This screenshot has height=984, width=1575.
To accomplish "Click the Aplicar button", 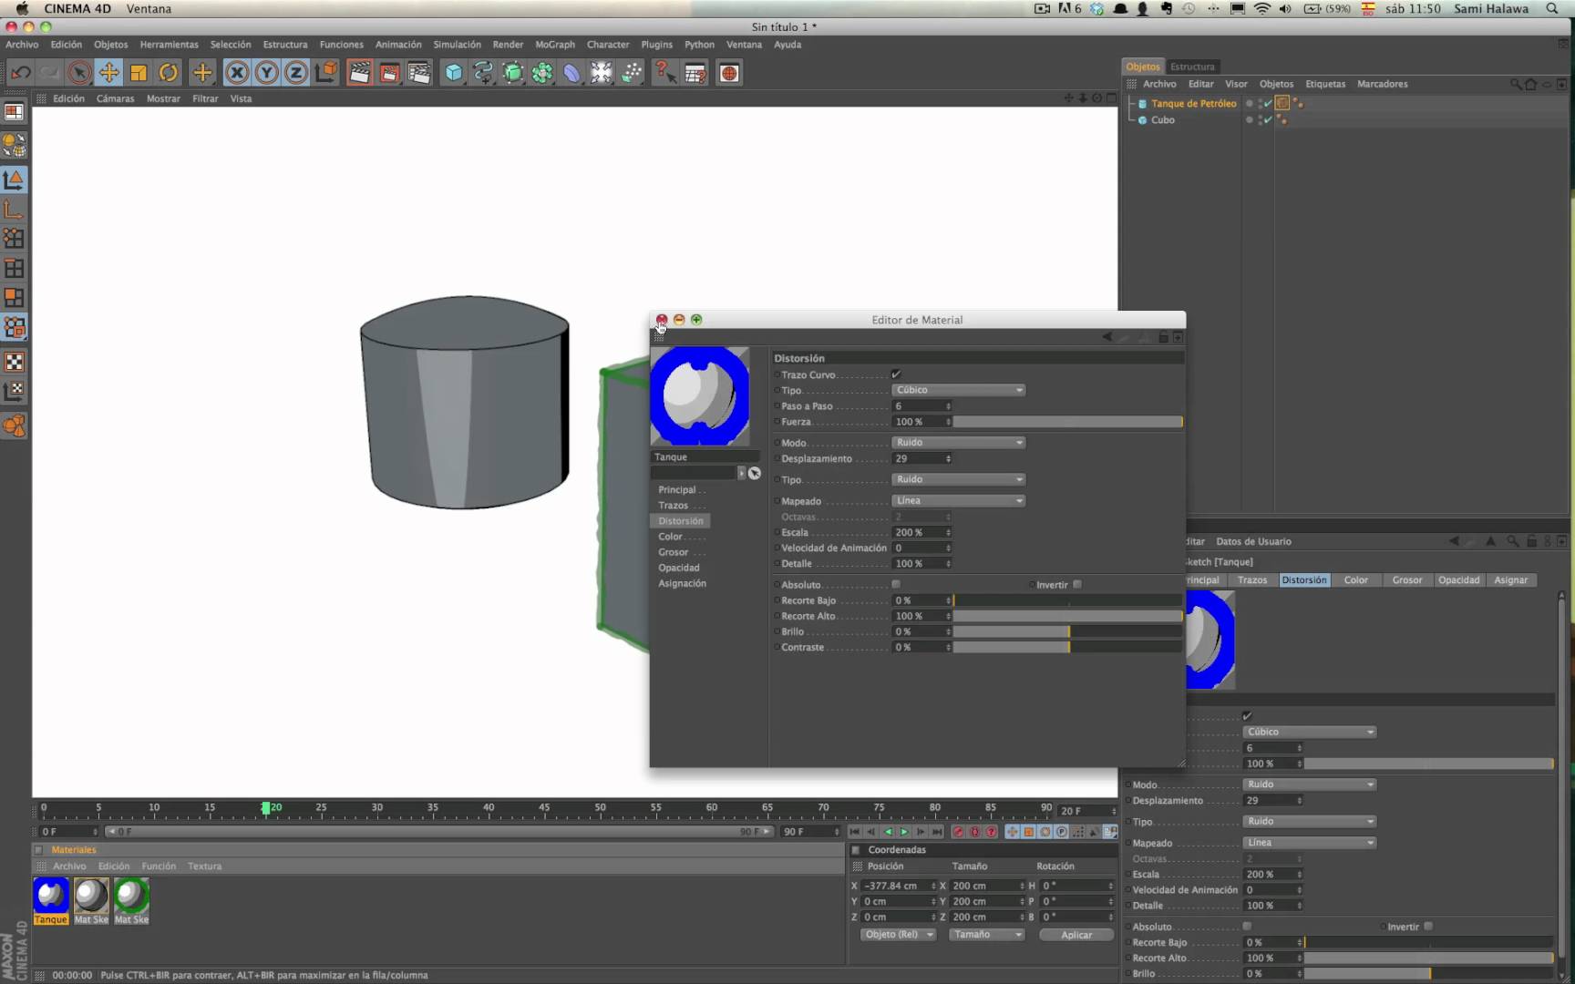I will click(1076, 935).
